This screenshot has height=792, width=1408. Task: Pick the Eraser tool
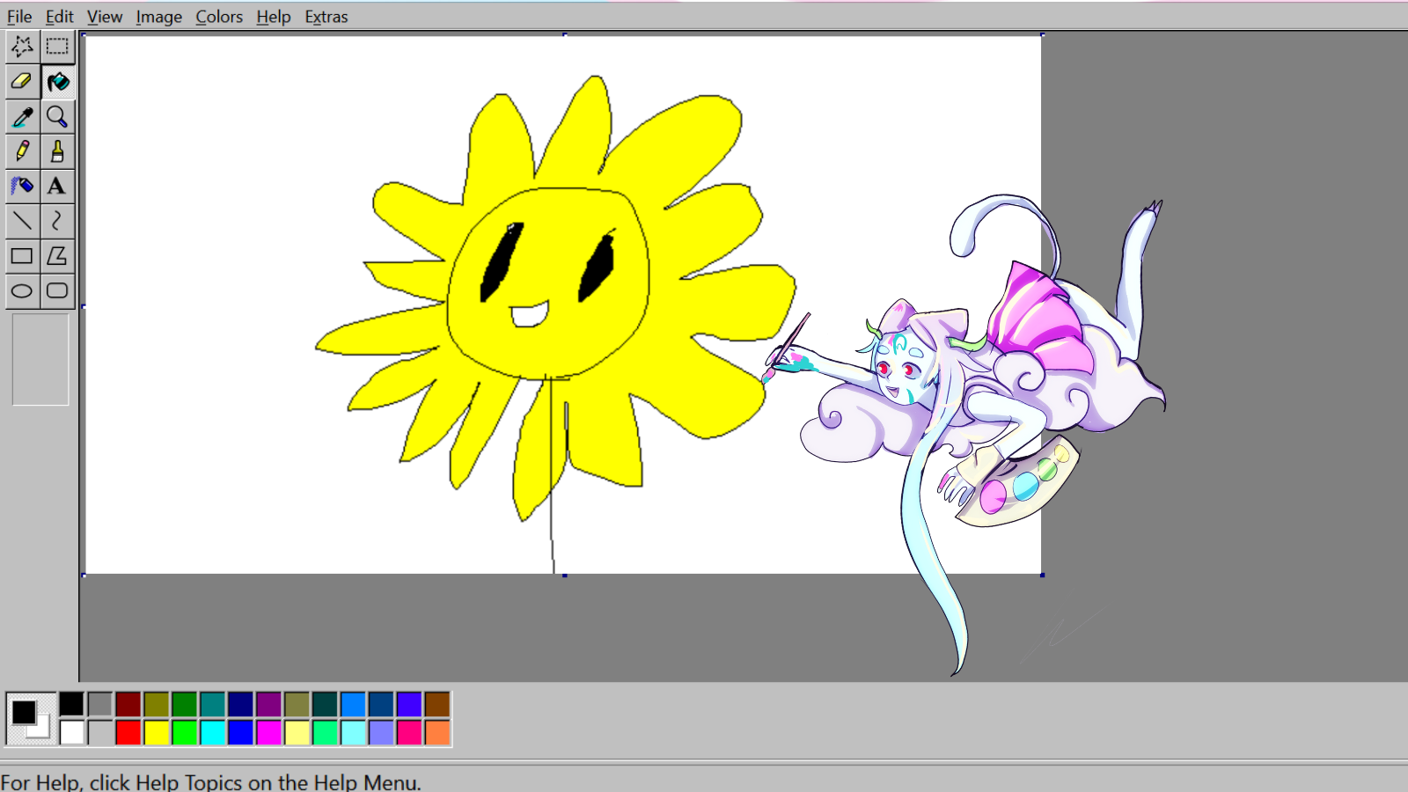(x=22, y=82)
